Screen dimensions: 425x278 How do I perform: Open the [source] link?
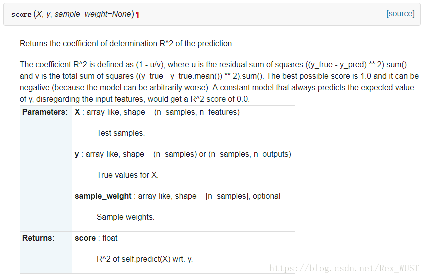tap(400, 14)
